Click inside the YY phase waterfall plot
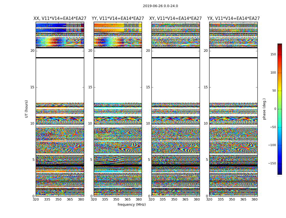Image resolution: width=286 pixels, height=218 pixels. coord(118,109)
